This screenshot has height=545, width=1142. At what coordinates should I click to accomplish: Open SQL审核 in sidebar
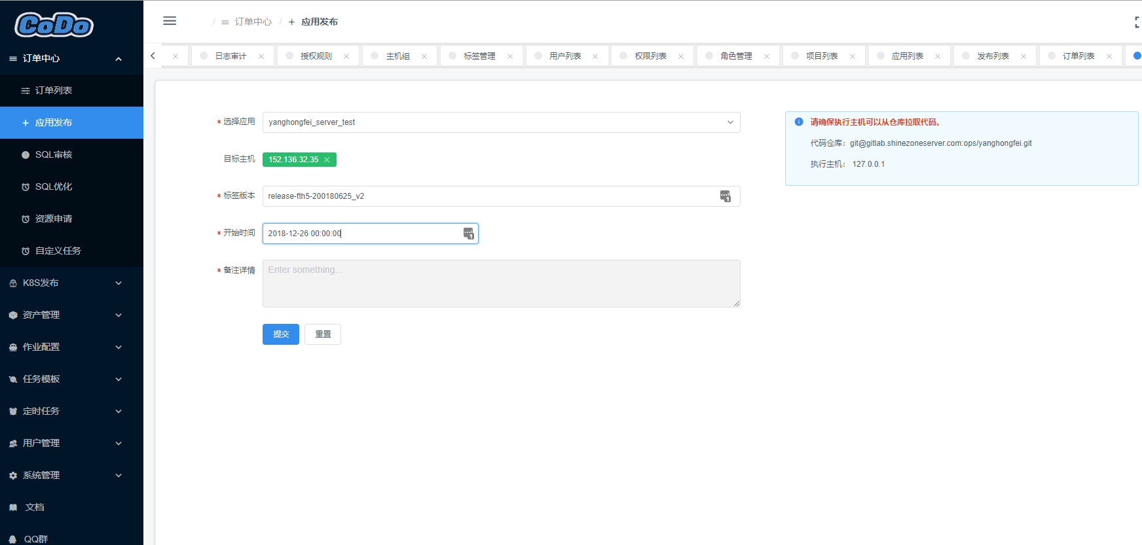[71, 155]
